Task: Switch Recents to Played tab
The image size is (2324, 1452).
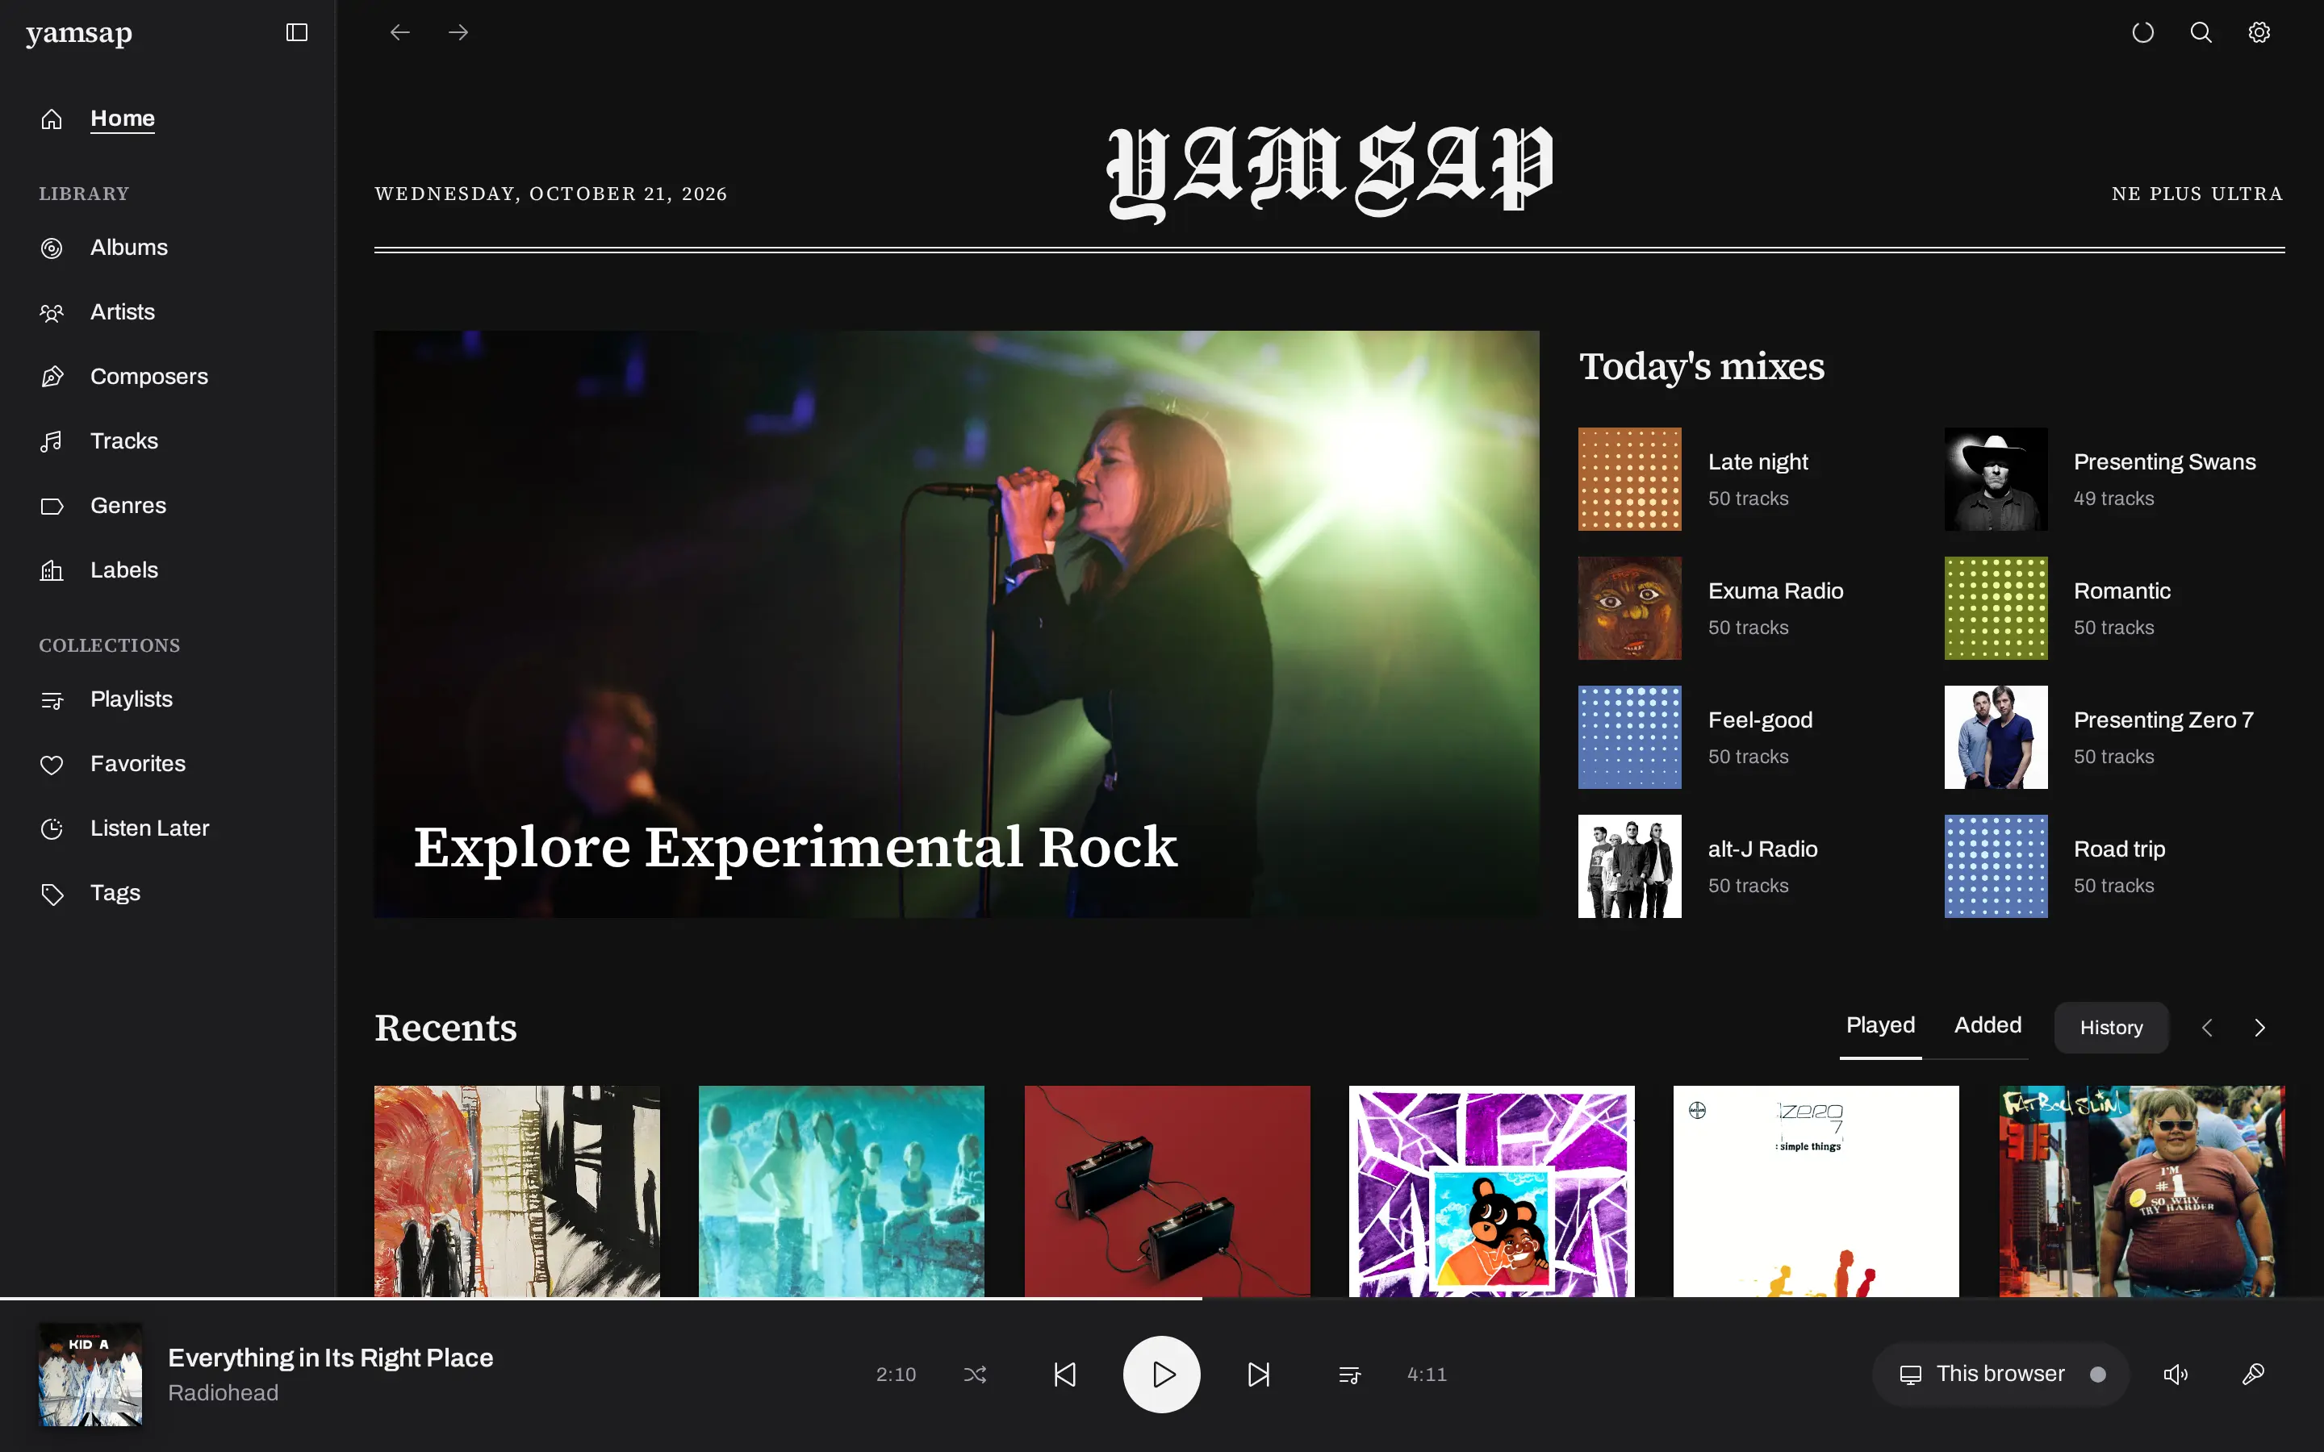Action: 1880,1025
